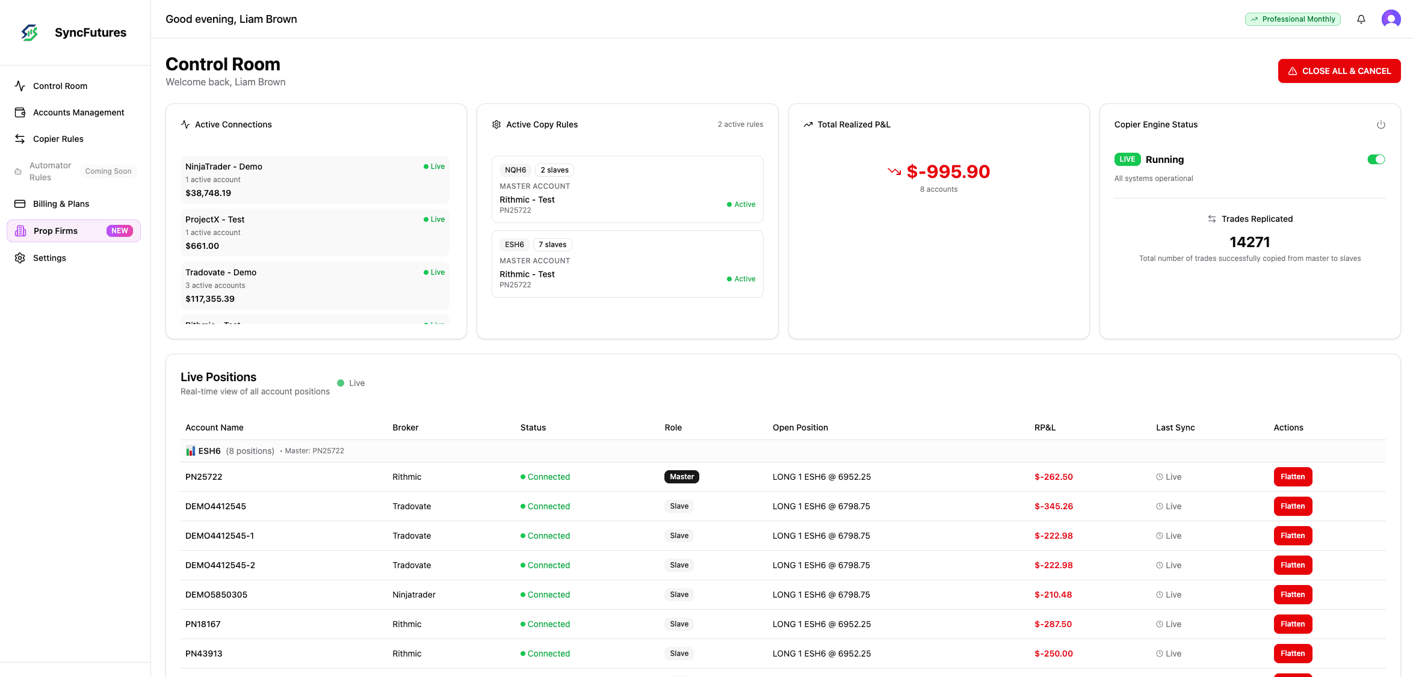
Task: Select Control Room in the sidebar
Action: point(60,86)
